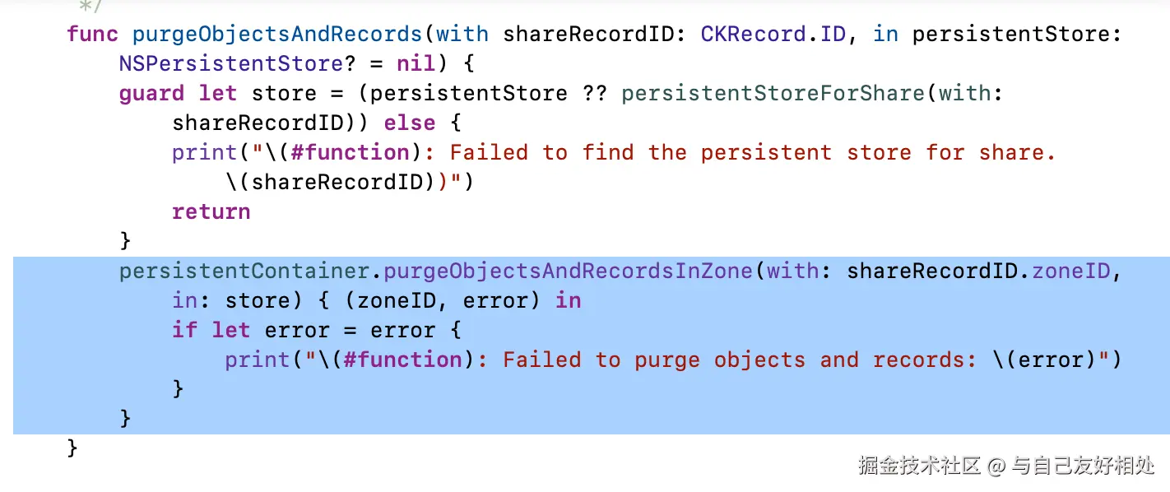Click the 与自己友好相处 author name
1170x492 pixels.
pos(1083,466)
